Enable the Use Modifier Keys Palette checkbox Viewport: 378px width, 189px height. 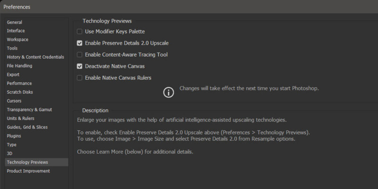tap(79, 32)
